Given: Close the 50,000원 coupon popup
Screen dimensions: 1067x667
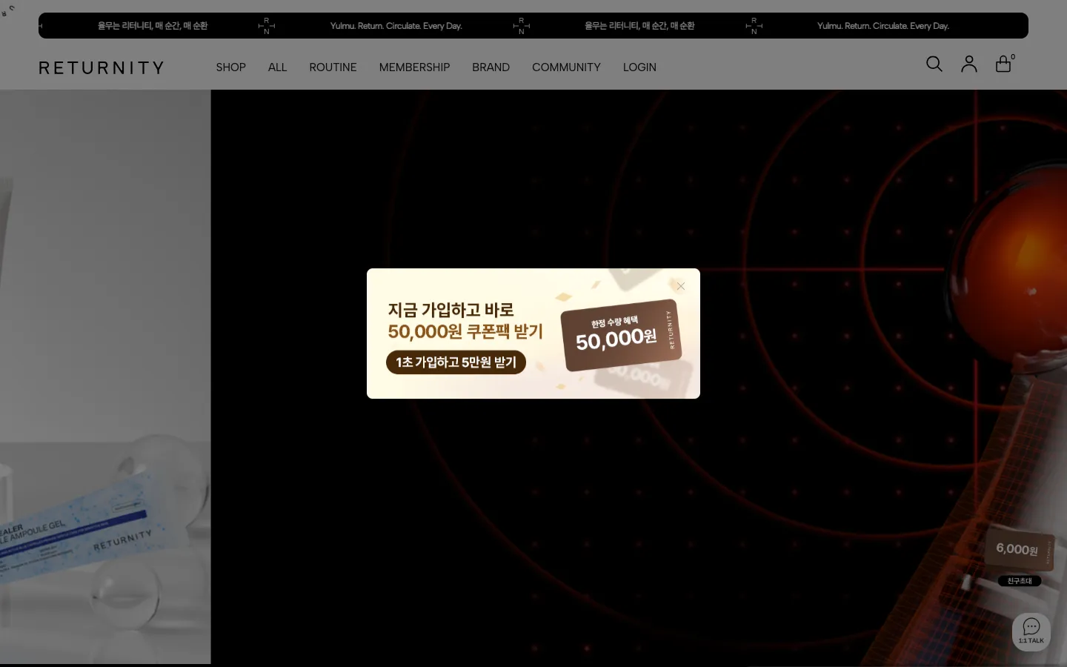Looking at the screenshot, I should [680, 286].
